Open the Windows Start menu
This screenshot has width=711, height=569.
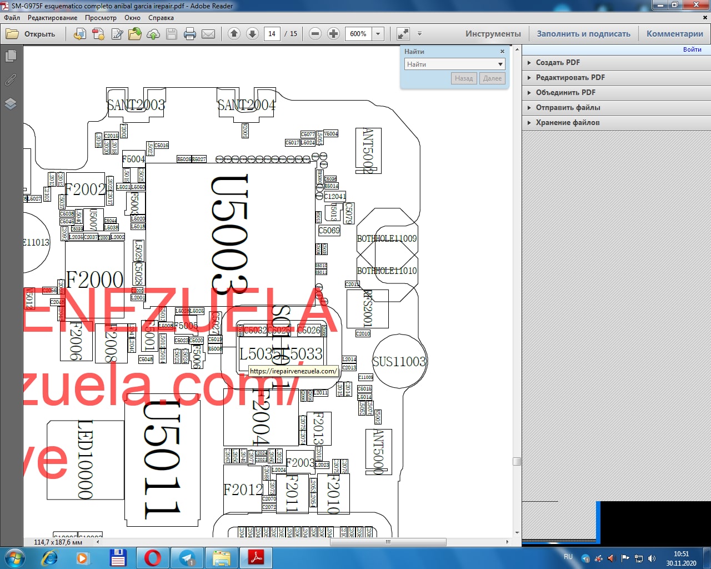point(15,558)
